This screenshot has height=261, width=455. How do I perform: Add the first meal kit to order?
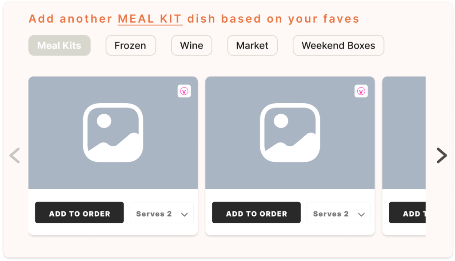[80, 213]
